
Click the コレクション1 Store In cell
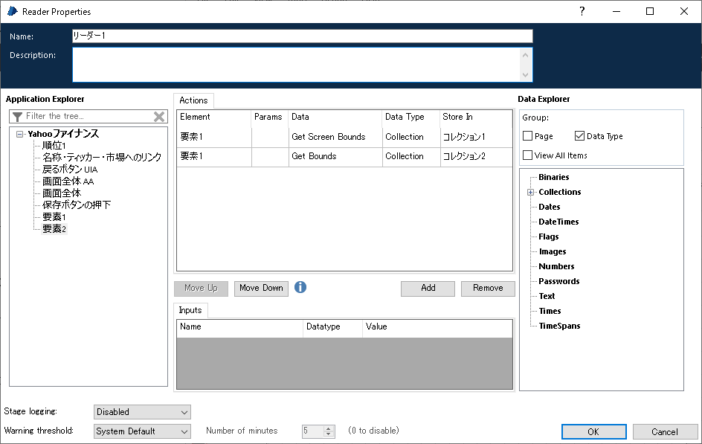pyautogui.click(x=477, y=137)
